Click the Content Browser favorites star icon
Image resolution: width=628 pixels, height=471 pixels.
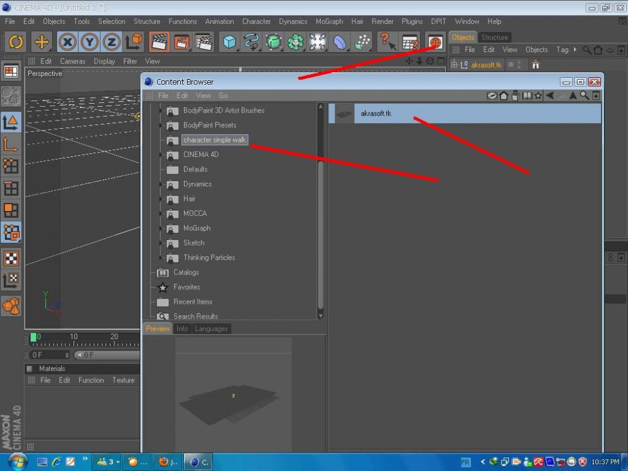point(538,95)
